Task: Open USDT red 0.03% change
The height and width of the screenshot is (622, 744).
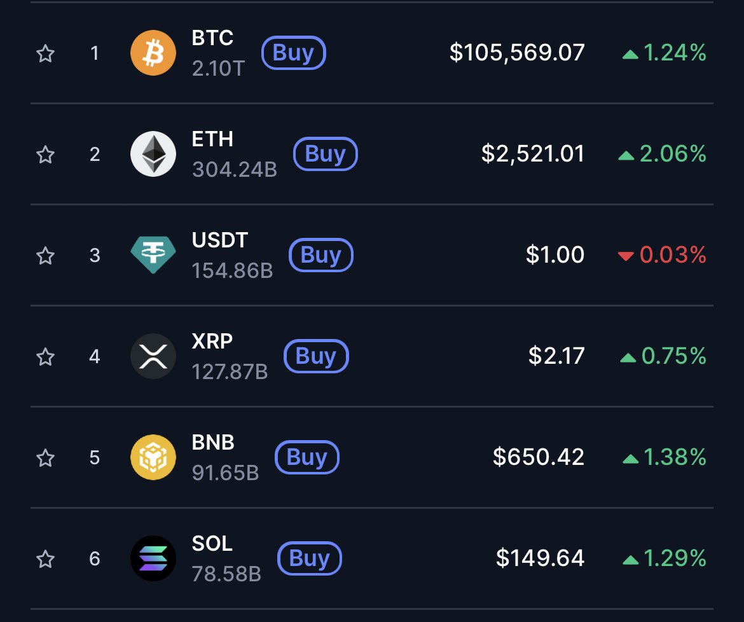Action: pyautogui.click(x=663, y=255)
